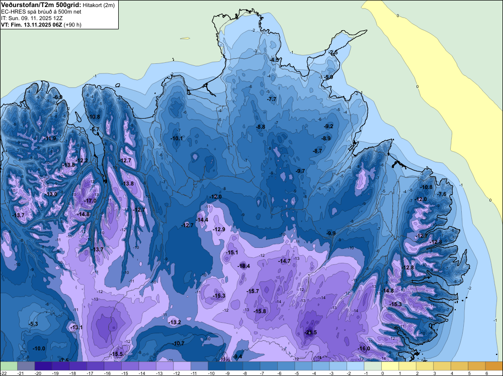Image resolution: width=503 pixels, height=376 pixels.
Task: Pick the -12 legend color swatch
Action: 182,366
